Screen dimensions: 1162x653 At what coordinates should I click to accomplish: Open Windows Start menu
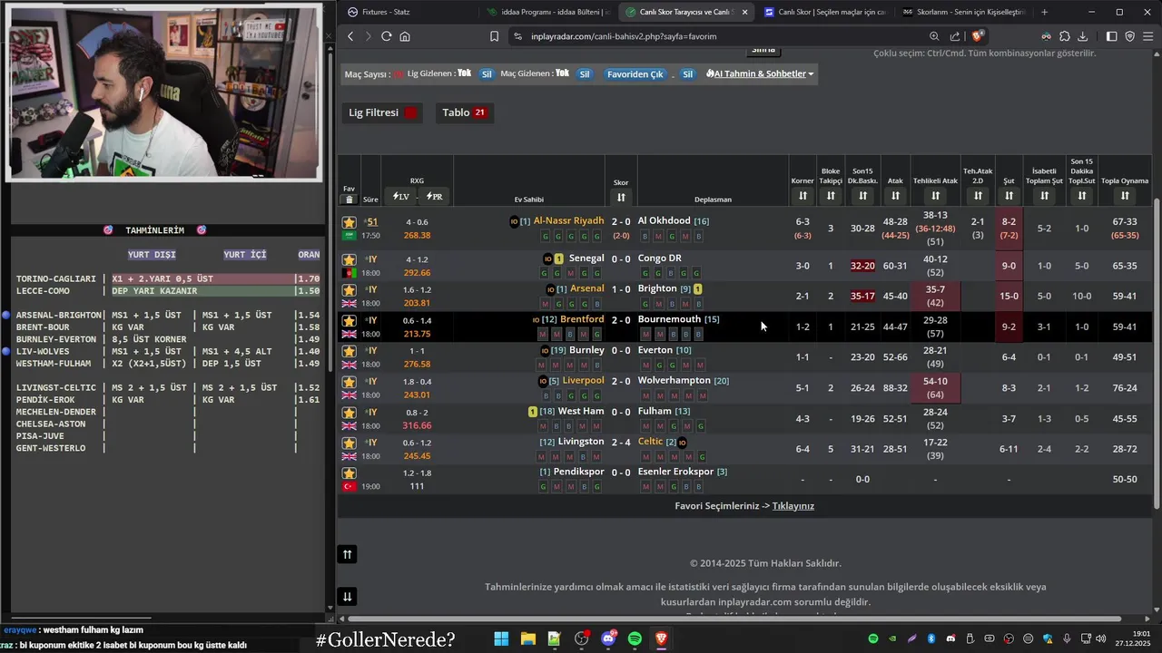click(501, 638)
